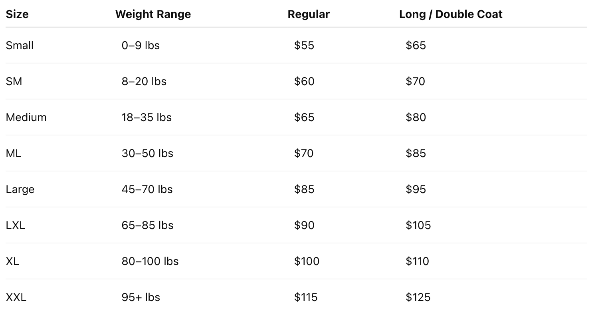Select the Large size row label
This screenshot has width=594, height=319.
[x=20, y=189]
